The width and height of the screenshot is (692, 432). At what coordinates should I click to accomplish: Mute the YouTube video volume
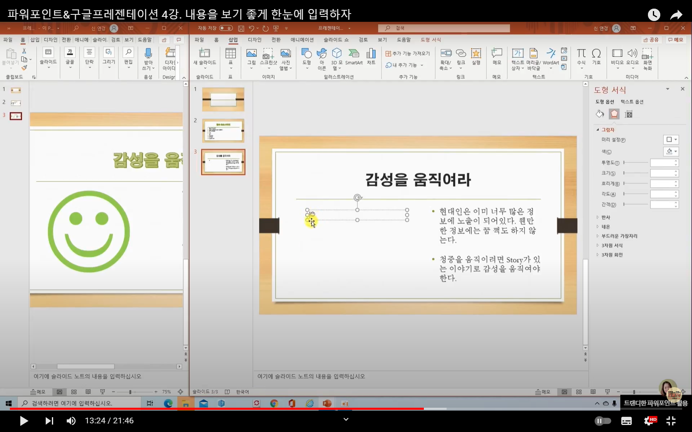[71, 420]
